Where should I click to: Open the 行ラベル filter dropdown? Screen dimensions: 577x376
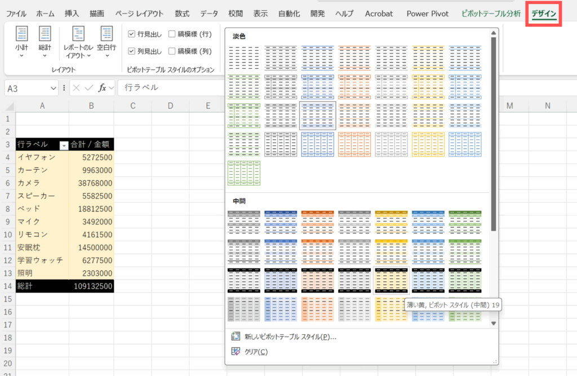[x=64, y=145]
